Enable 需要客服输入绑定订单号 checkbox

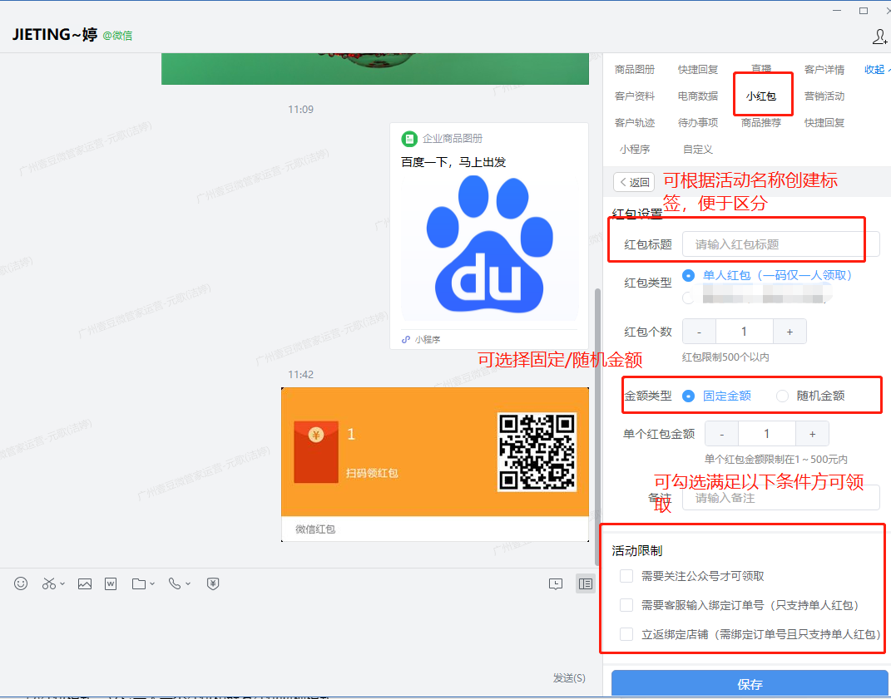[626, 605]
